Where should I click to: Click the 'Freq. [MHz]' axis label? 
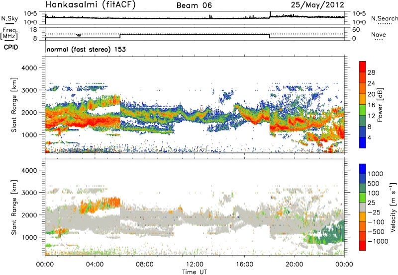coord(9,33)
